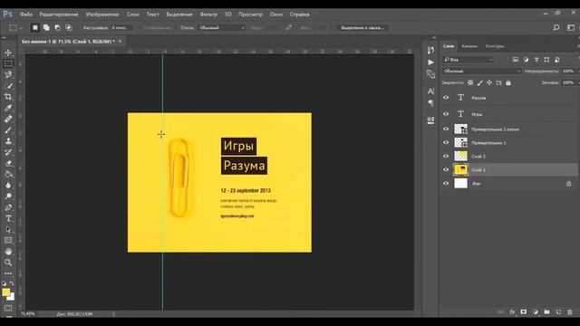Open the History panel icon
The width and height of the screenshot is (580, 326).
click(x=430, y=50)
